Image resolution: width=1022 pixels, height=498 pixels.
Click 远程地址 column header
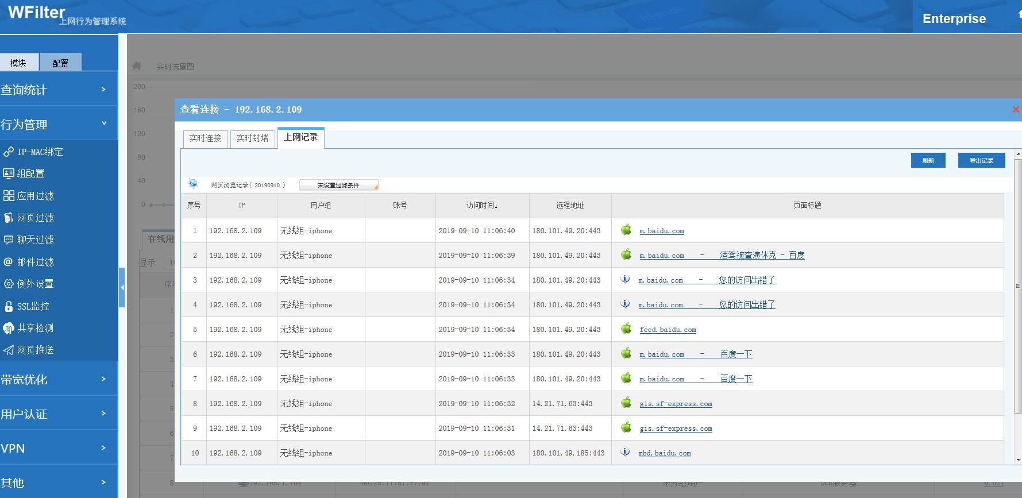570,205
